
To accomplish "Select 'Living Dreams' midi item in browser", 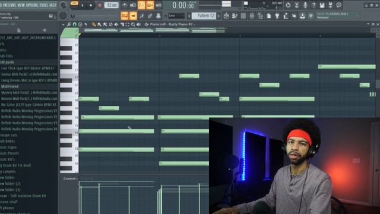I will click(x=29, y=80).
